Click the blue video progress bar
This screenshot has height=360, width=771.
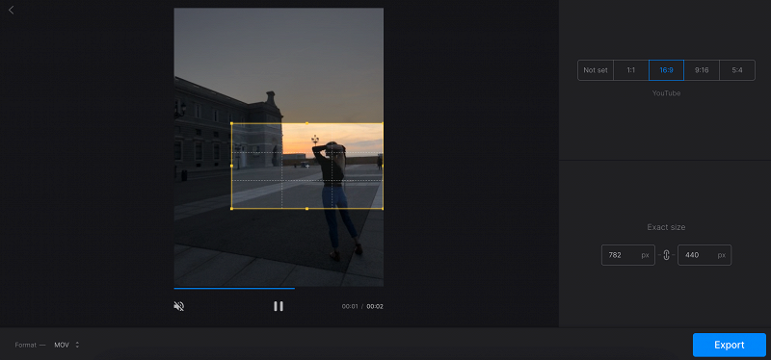(x=234, y=289)
